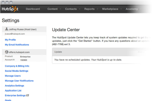This screenshot has height=101, width=152.
Task: Click the globe icon next to offers.hubspot.com
Action: tap(7, 52)
